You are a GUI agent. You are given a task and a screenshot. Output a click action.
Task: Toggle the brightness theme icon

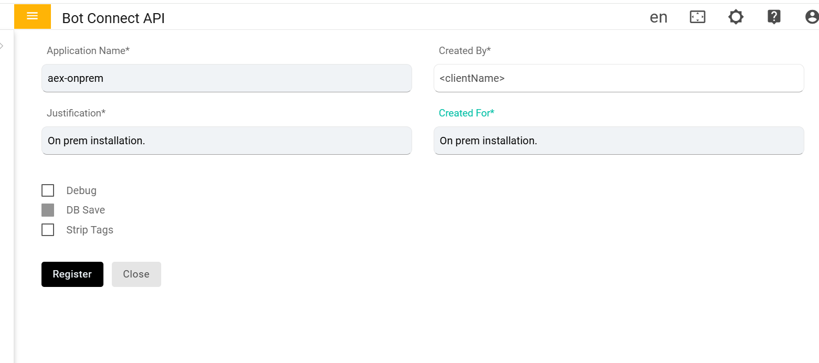[736, 17]
